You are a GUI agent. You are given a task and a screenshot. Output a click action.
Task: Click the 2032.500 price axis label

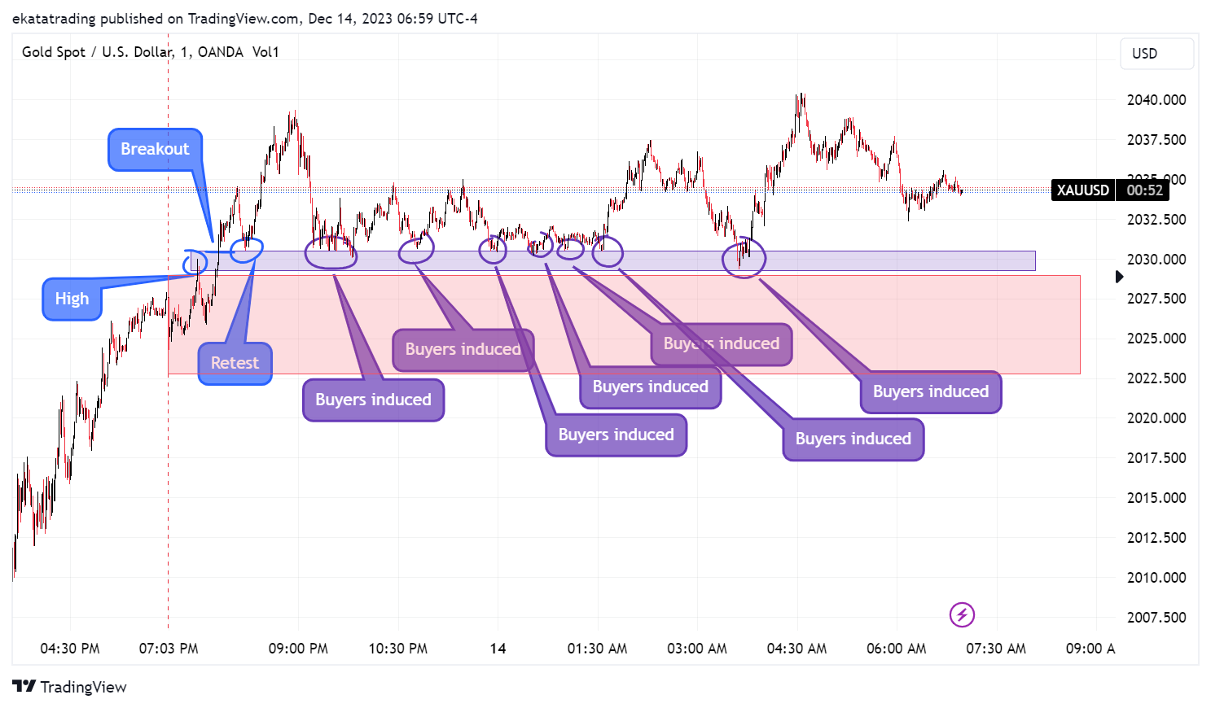point(1156,220)
